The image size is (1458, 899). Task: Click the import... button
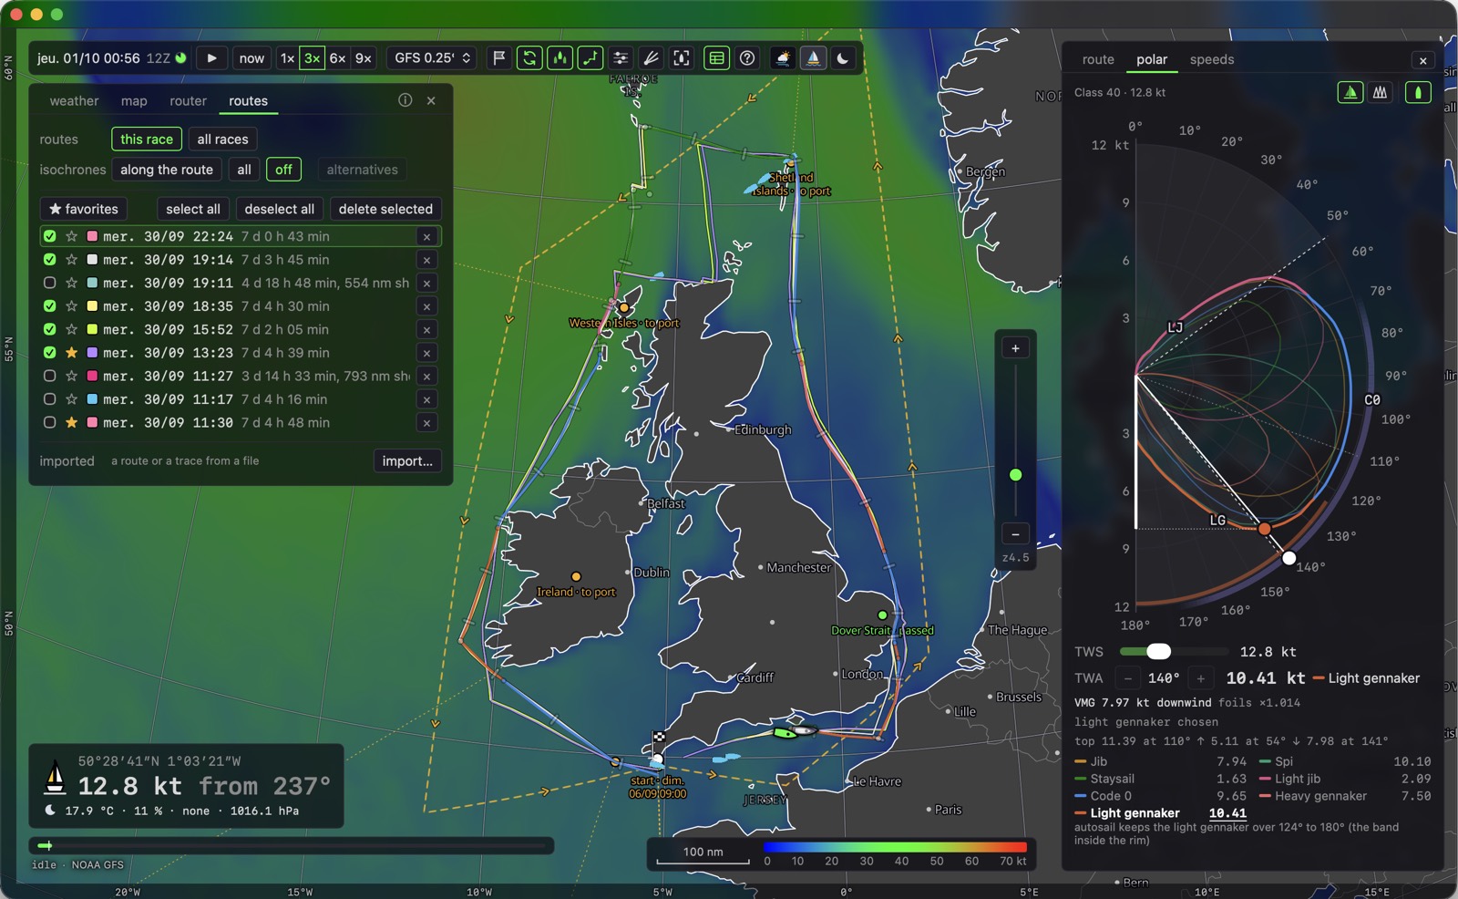click(407, 461)
